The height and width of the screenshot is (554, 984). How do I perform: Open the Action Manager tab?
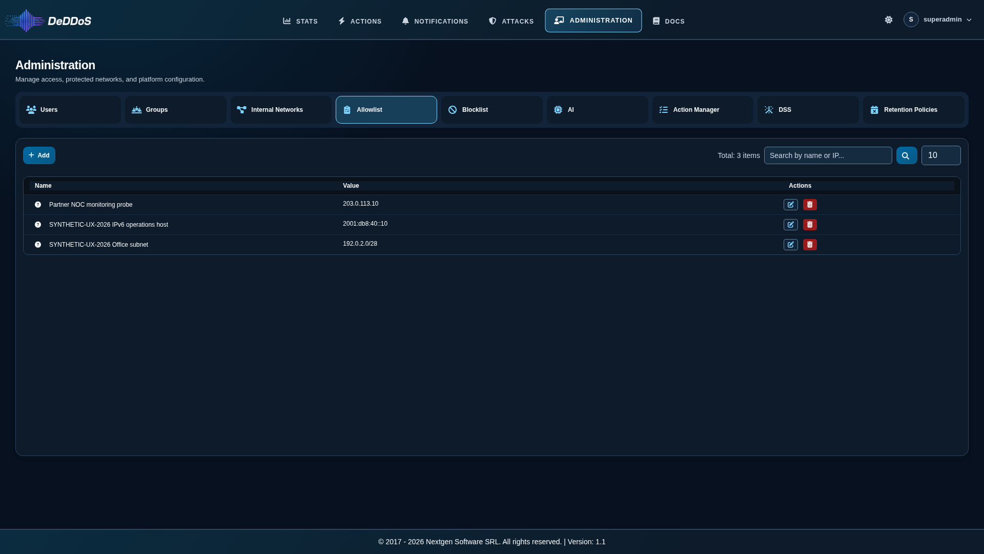pos(703,110)
